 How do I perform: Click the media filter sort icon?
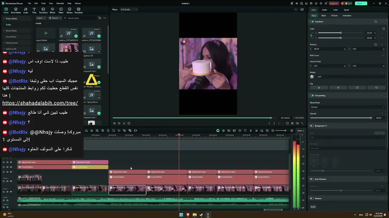pos(100,18)
